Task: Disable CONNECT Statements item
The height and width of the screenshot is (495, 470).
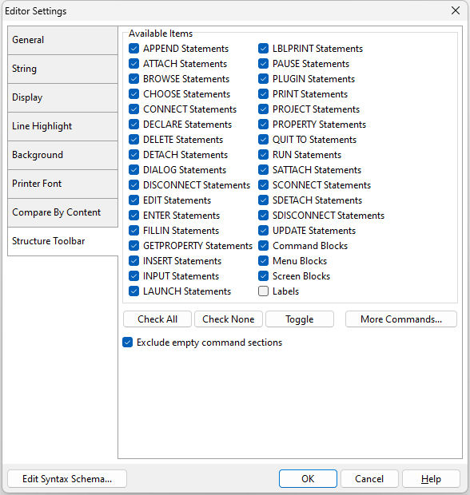Action: [133, 109]
